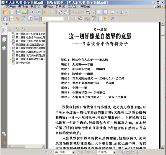Go back to previous view with yellow arrow in top toolbar
The width and height of the screenshot is (166, 155).
pos(46,12)
